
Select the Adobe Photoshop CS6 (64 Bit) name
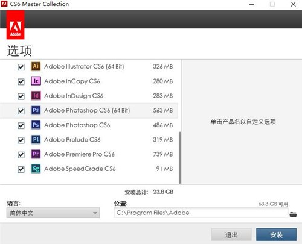tap(87, 110)
